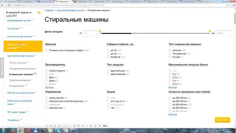Filter brands by letter S
Image resolution: width=236 pixels, height=133 pixels.
pos(83,126)
